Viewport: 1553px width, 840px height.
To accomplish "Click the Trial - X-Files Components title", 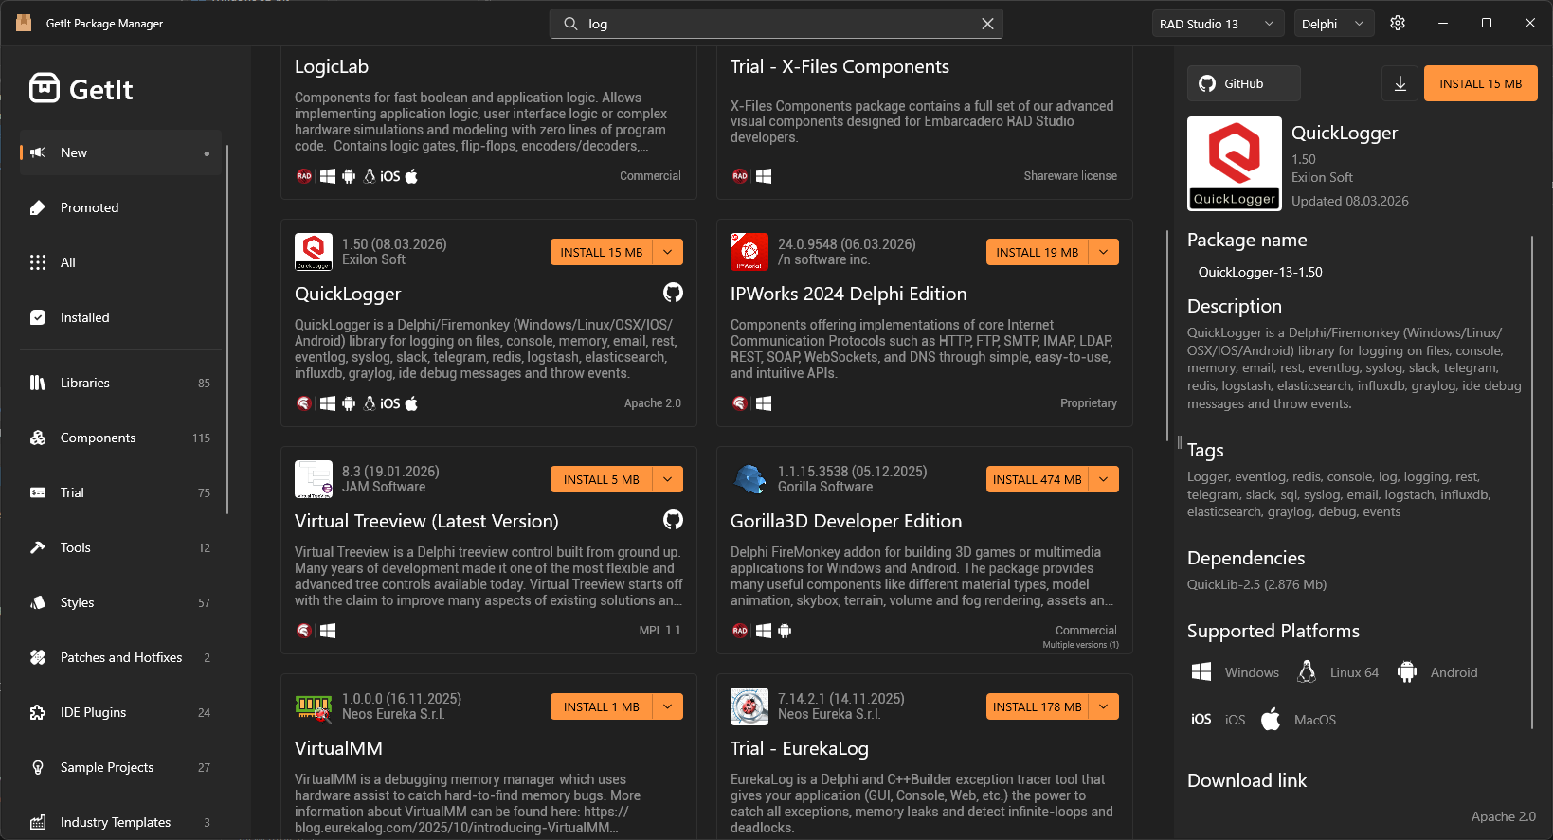I will coord(840,66).
